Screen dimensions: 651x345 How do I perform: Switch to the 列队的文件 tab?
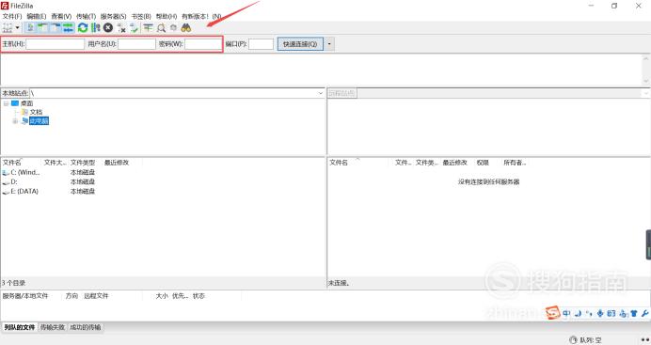20,327
